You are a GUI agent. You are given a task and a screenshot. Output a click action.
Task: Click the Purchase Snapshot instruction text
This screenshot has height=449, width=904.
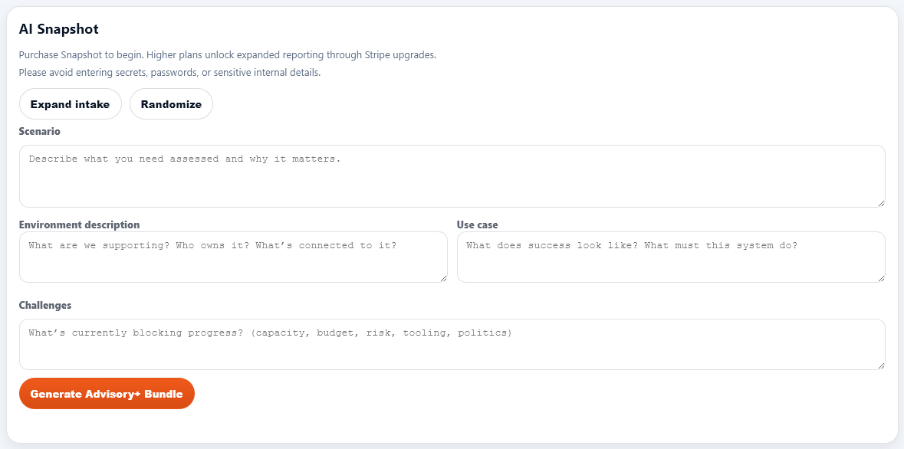click(x=228, y=54)
